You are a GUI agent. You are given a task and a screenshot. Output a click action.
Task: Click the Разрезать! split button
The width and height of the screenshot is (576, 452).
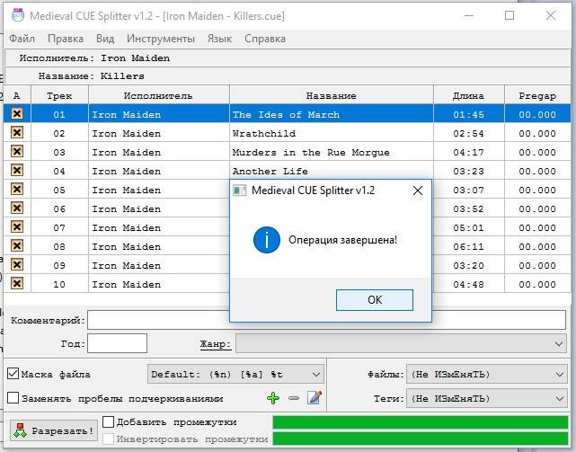pos(54,430)
